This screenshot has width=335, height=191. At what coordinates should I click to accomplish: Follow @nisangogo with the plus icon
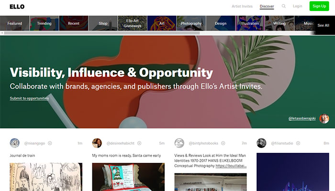click(50, 143)
